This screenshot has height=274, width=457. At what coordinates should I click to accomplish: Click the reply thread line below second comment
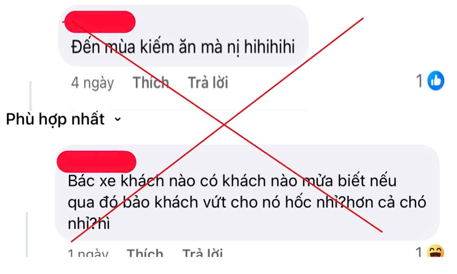27,235
